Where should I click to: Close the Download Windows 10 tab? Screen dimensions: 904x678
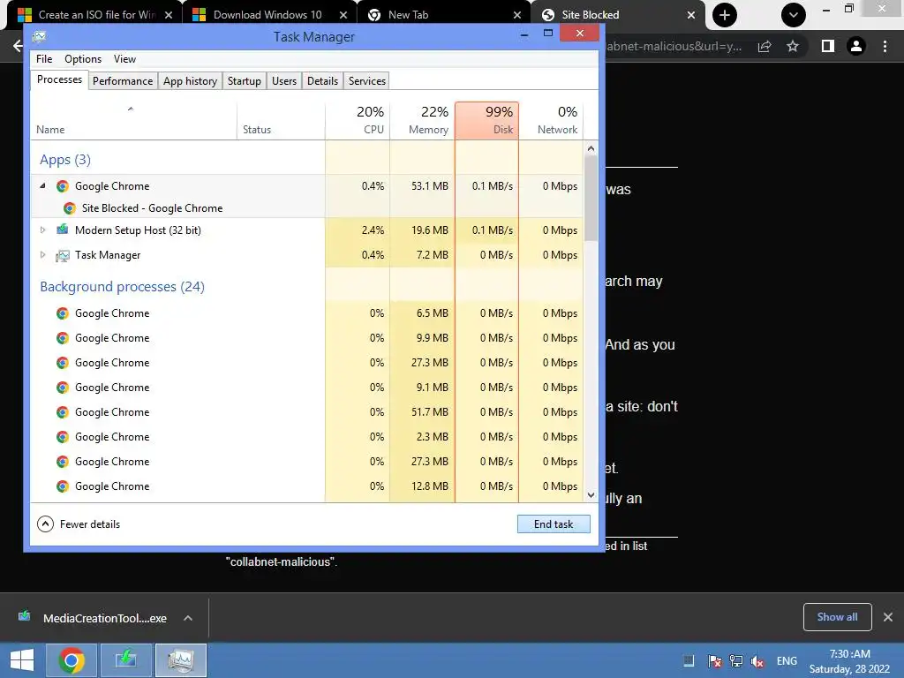point(343,15)
